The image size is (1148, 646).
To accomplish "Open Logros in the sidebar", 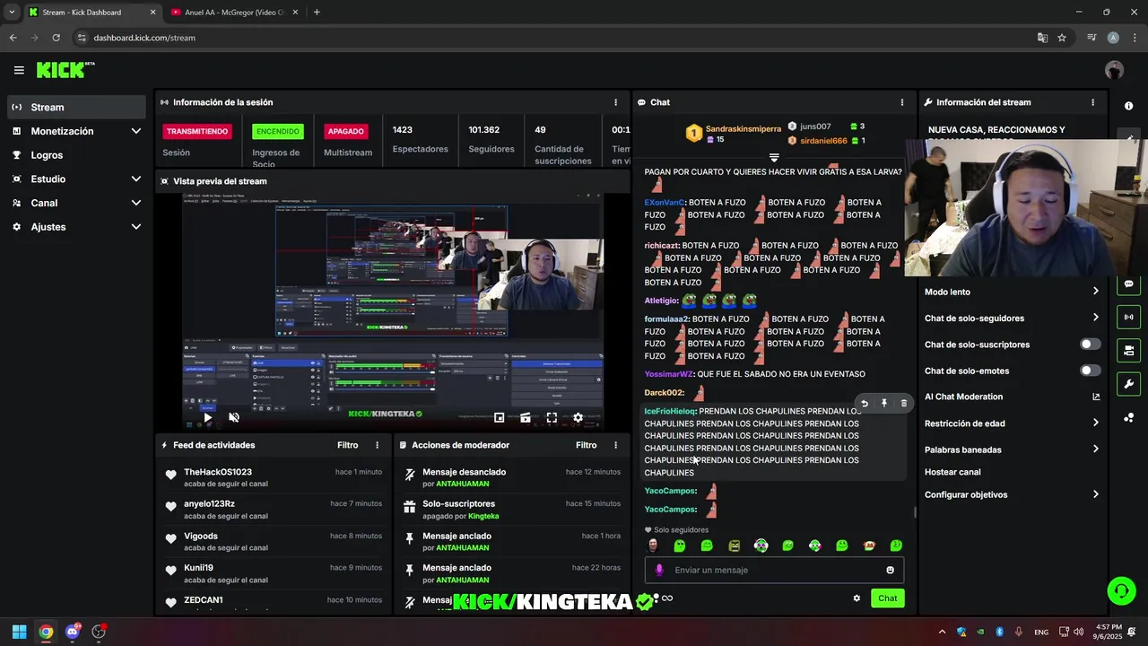I will [76, 155].
